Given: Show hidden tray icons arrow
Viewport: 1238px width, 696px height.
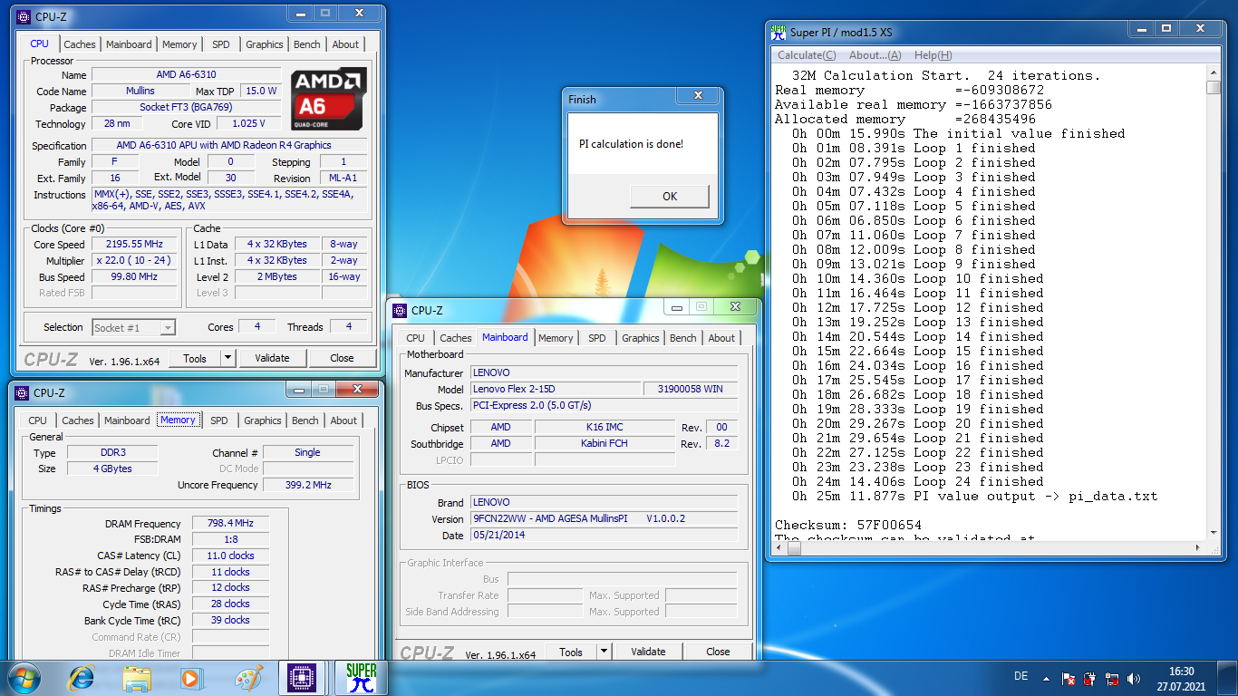Looking at the screenshot, I should (x=1046, y=678).
